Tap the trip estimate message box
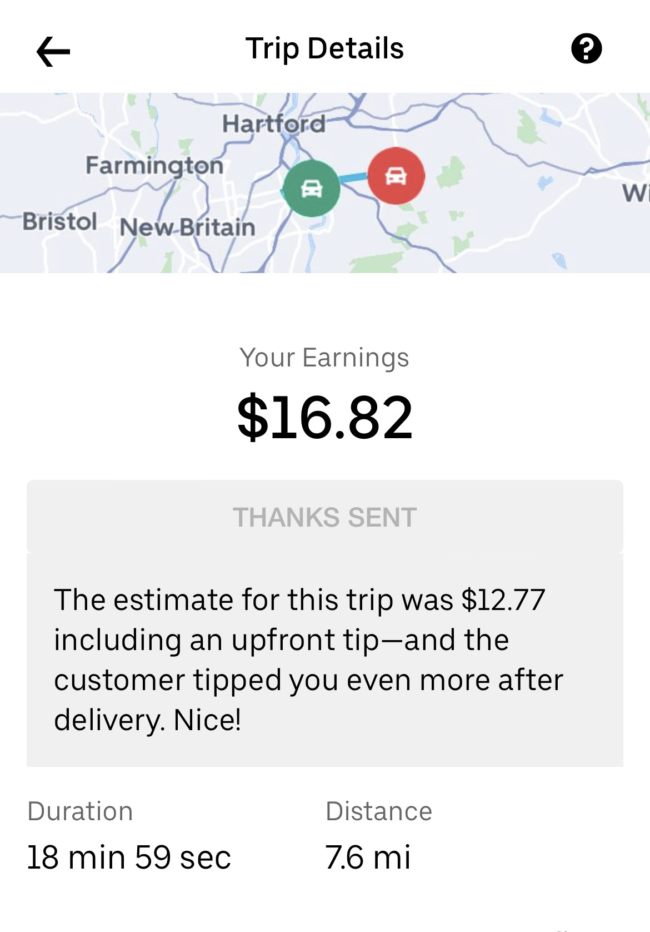 [x=325, y=660]
